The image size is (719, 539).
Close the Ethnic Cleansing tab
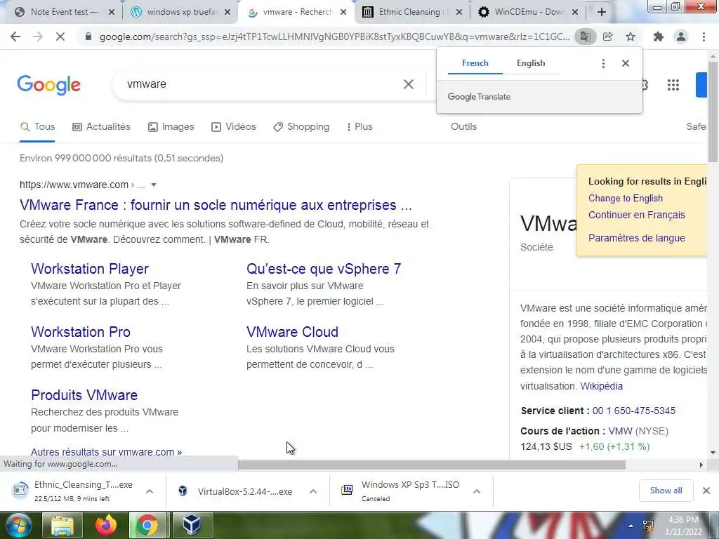click(x=459, y=13)
